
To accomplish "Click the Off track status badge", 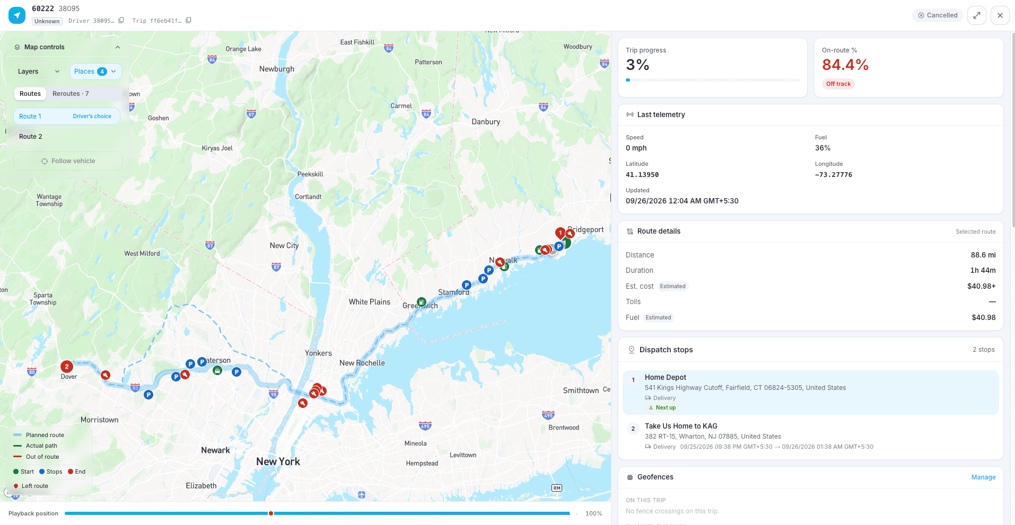I will [838, 84].
